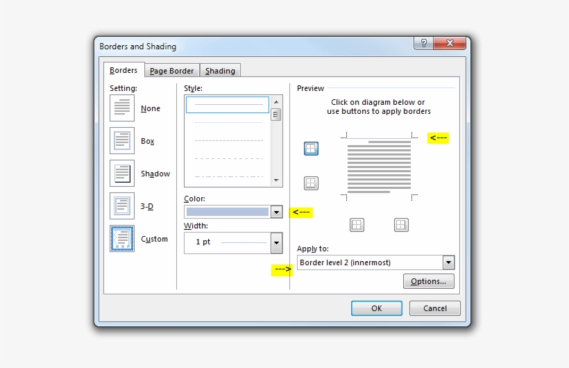Click the '1 pt' width value

click(x=203, y=242)
